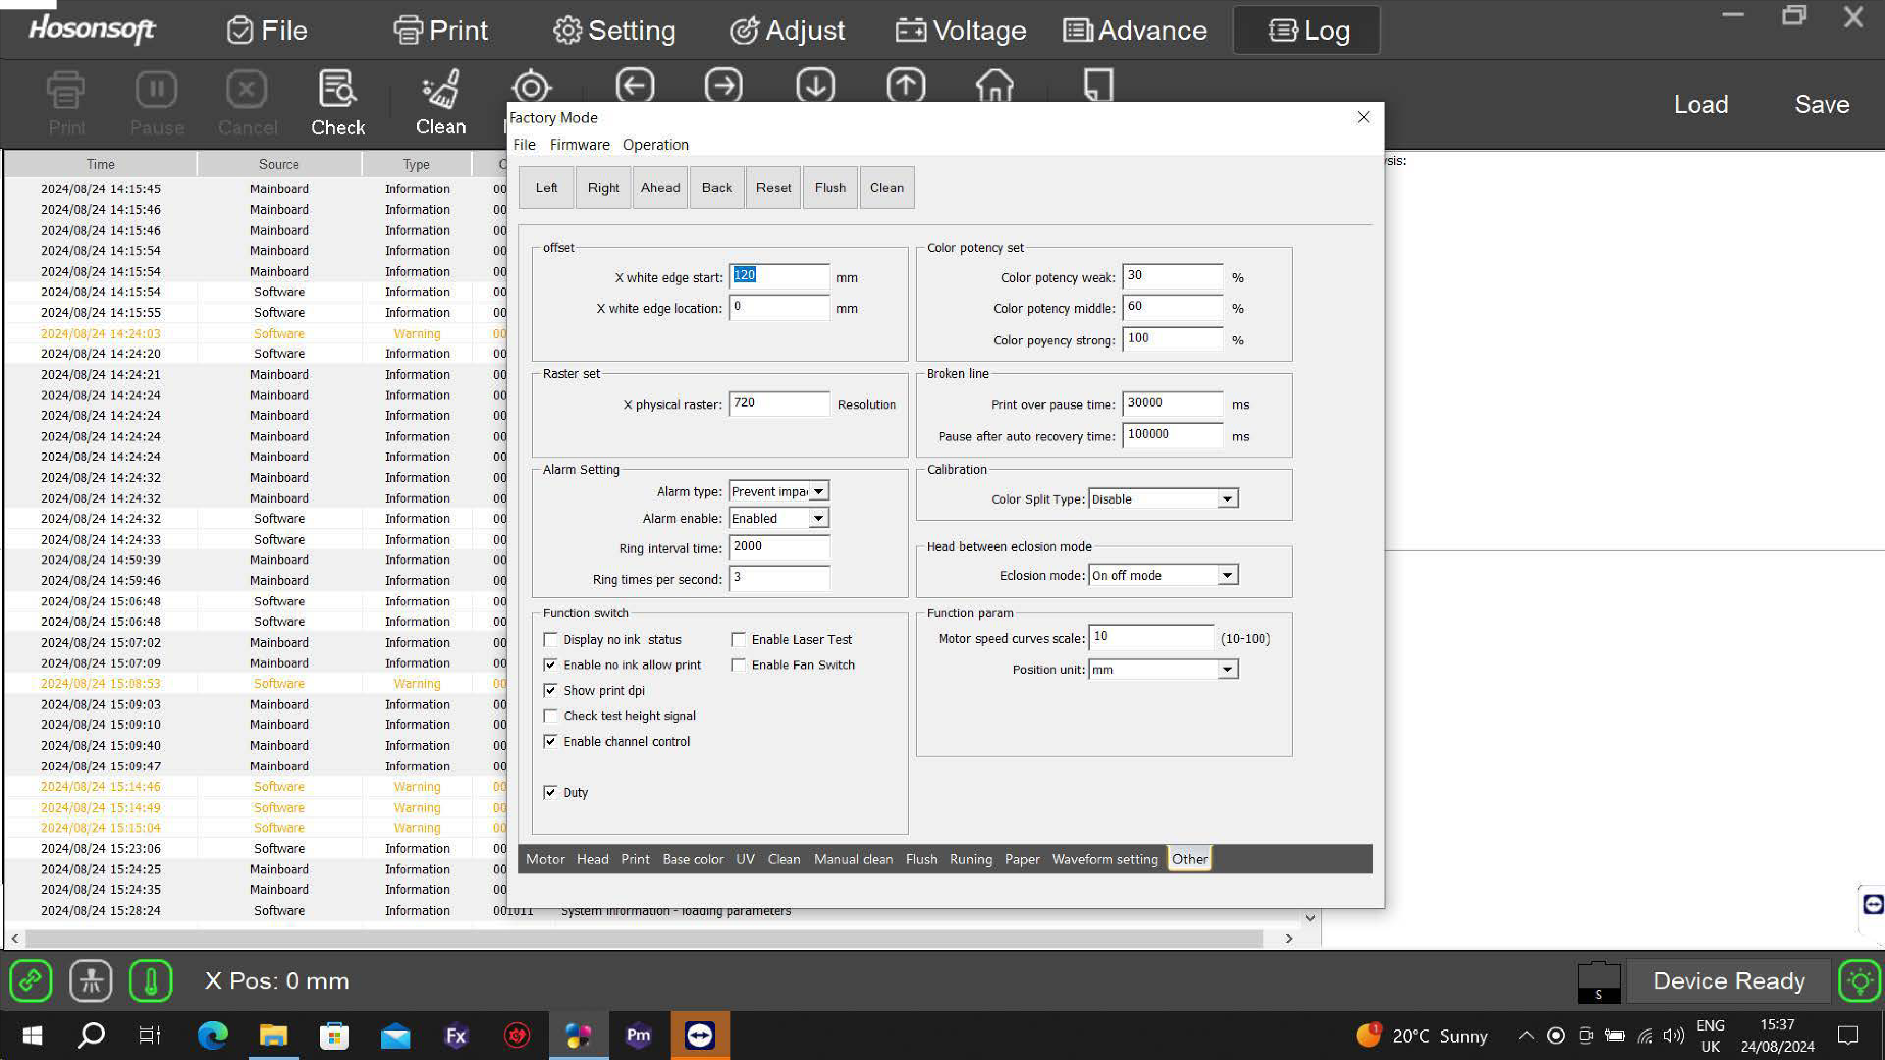Tick the Enable Fan Switch checkbox
Screen dimensions: 1885x1060
(x=739, y=665)
